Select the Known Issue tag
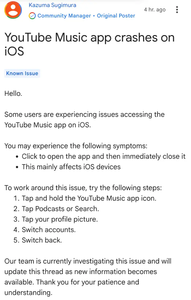191x300 pixels. pyautogui.click(x=22, y=73)
